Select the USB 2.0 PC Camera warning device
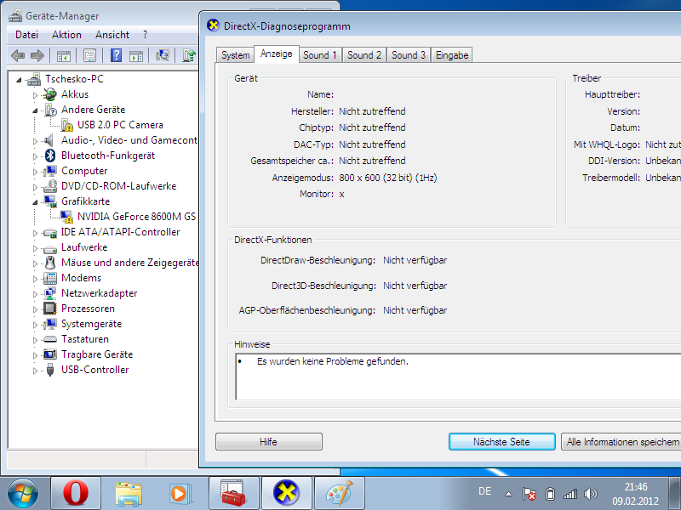 click(120, 125)
